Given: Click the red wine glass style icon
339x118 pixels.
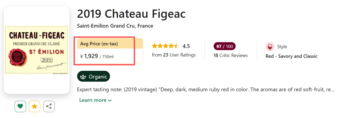Looking at the screenshot, I should 270,47.
